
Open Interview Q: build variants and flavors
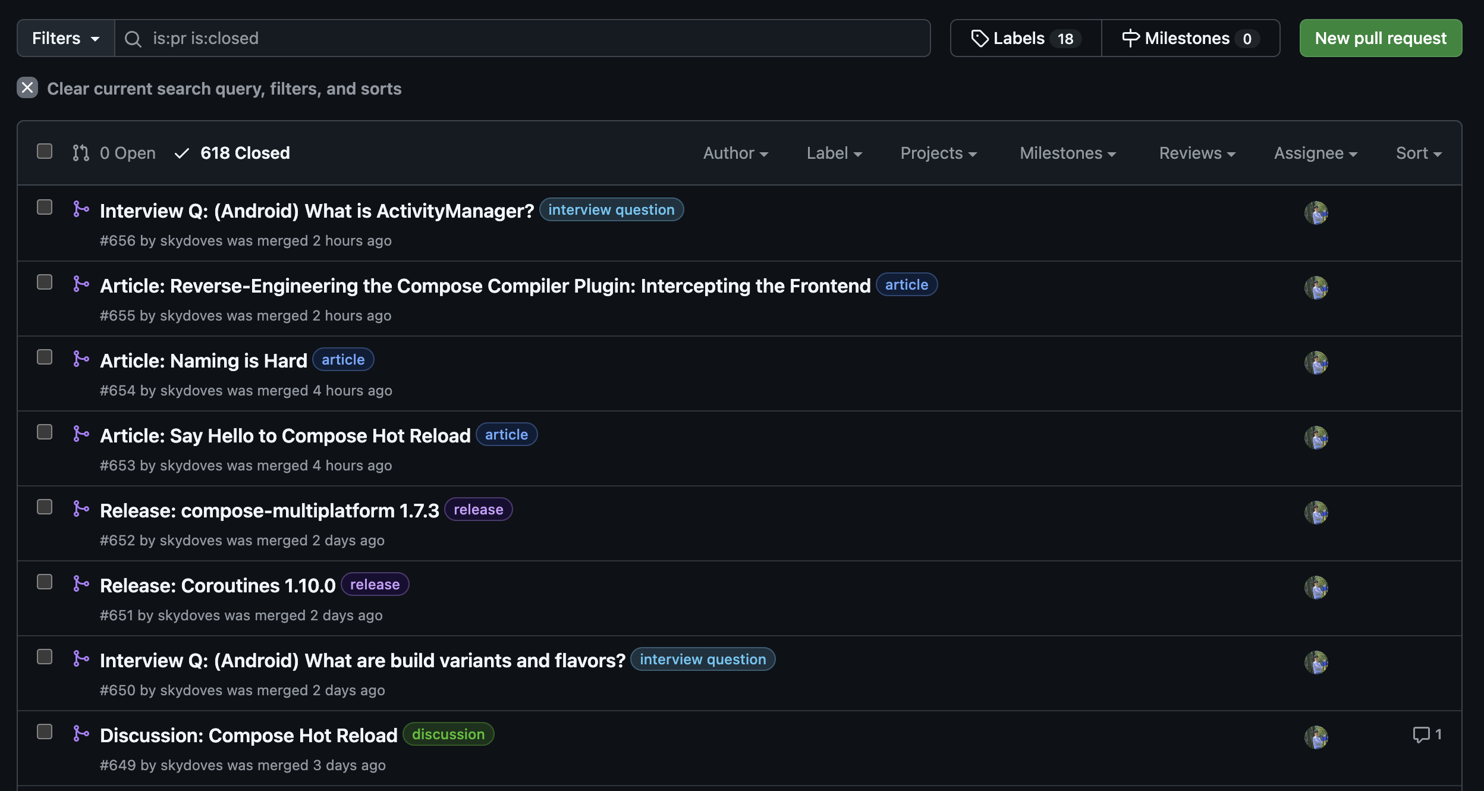pos(363,660)
